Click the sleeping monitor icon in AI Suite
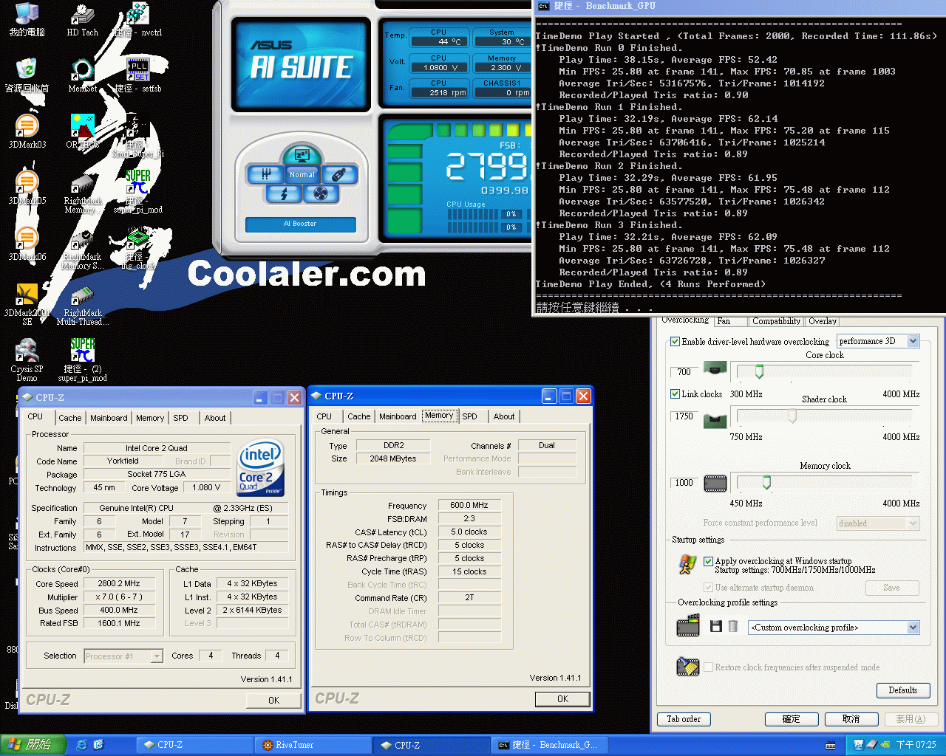 tap(302, 154)
